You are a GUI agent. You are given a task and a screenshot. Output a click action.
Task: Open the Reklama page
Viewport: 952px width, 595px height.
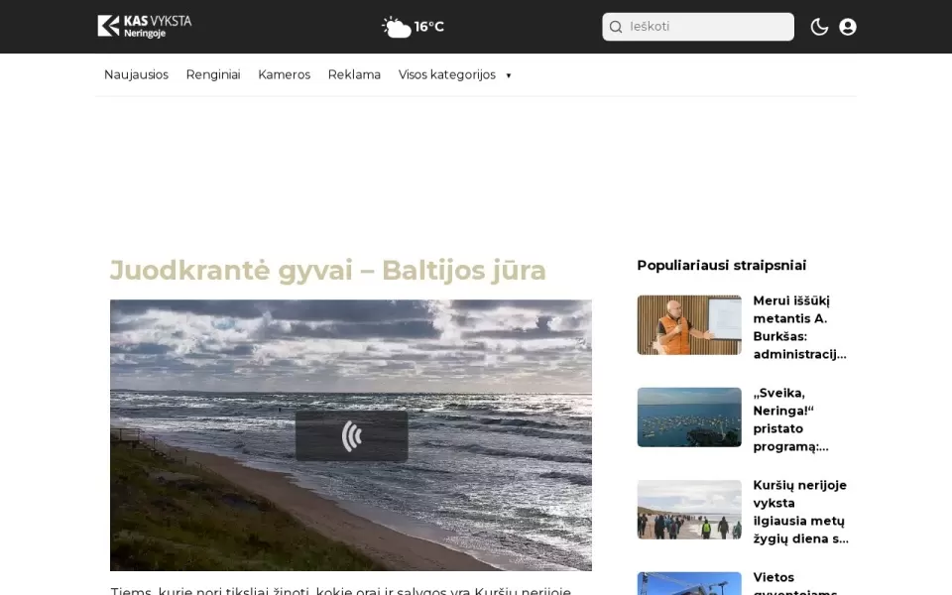point(354,74)
